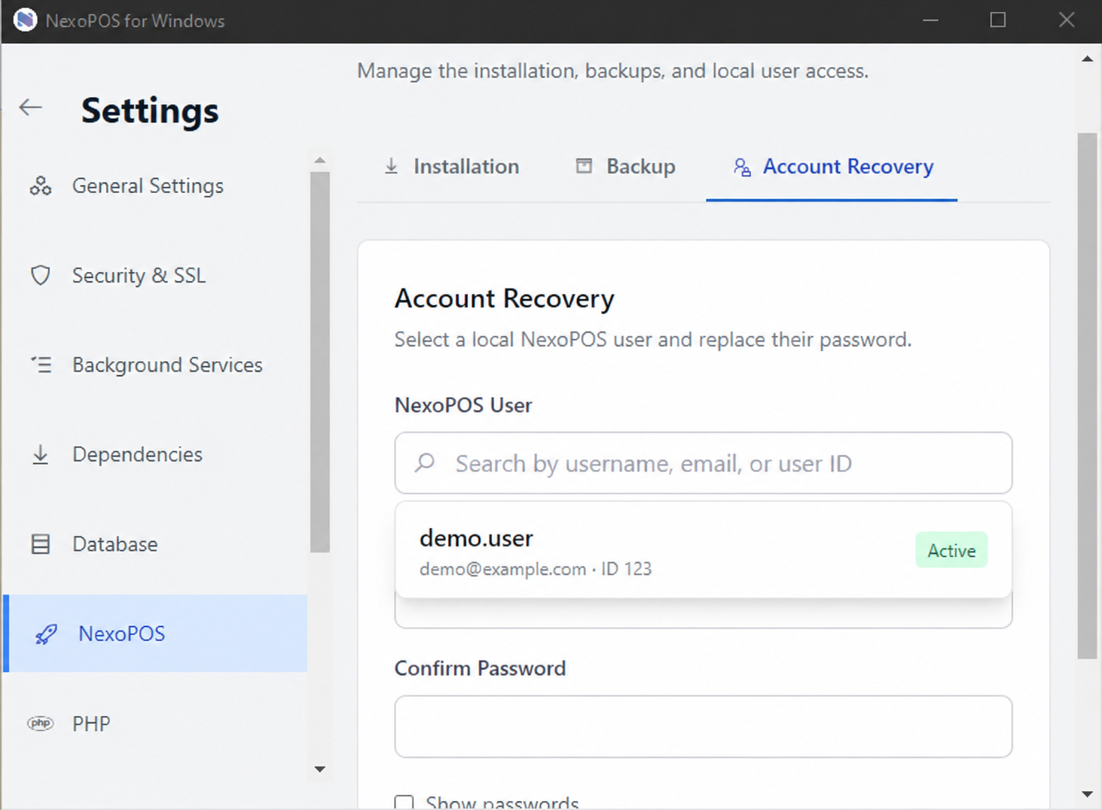1102x810 pixels.
Task: Select the demo.user search result
Action: point(704,550)
